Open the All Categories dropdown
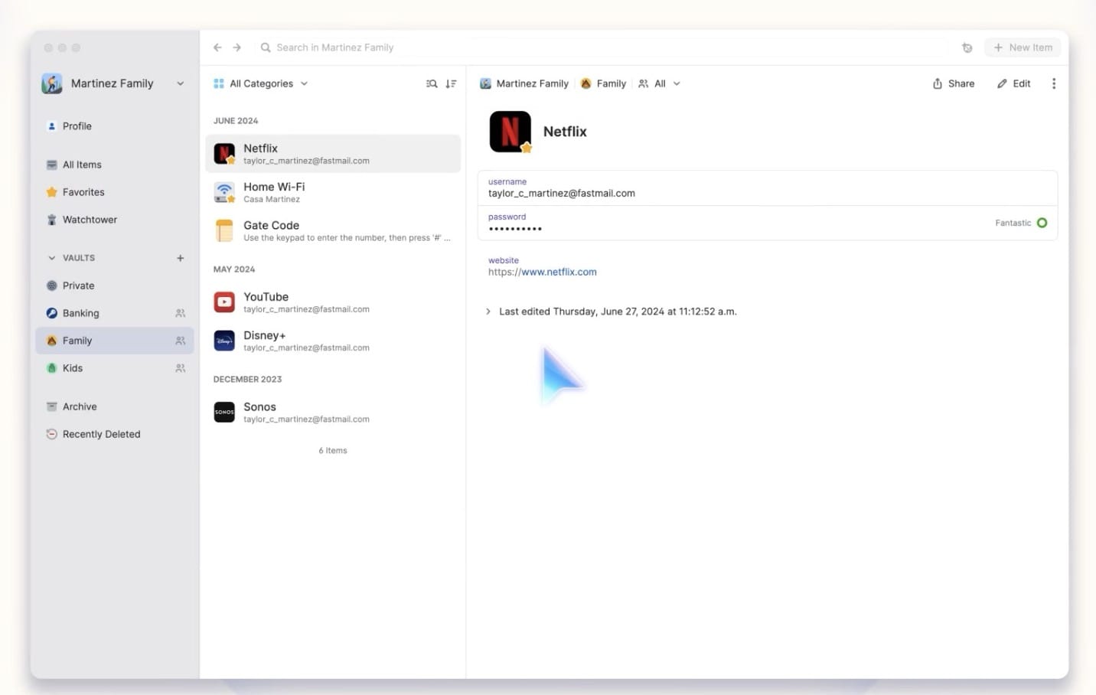The height and width of the screenshot is (695, 1096). coord(260,83)
